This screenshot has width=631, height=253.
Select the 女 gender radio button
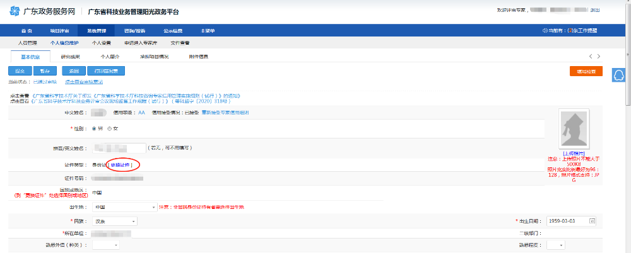point(109,128)
